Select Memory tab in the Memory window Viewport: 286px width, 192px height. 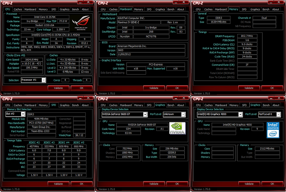234,9
